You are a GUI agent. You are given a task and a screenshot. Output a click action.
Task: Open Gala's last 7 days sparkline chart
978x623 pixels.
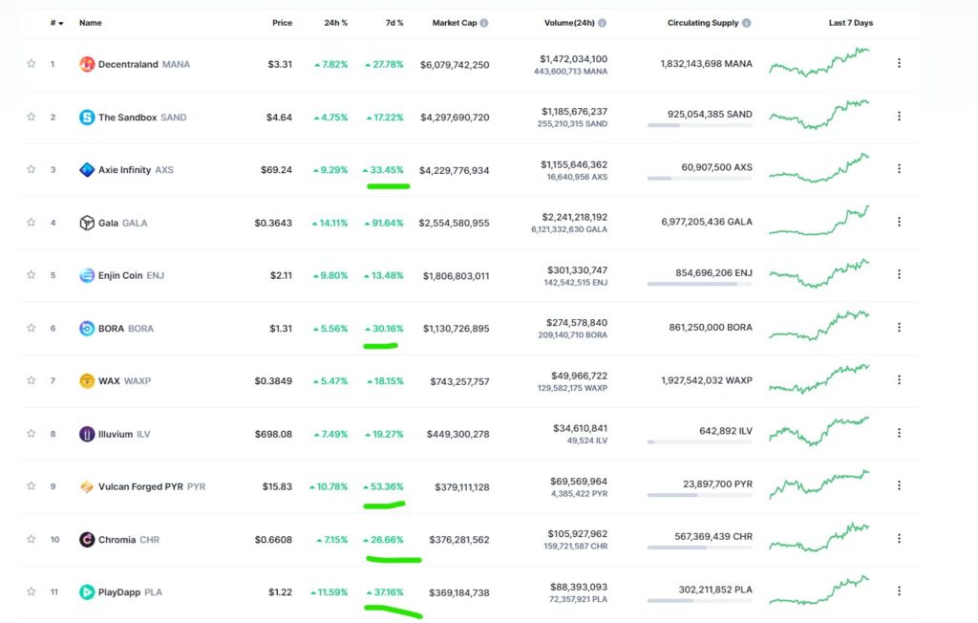point(819,222)
